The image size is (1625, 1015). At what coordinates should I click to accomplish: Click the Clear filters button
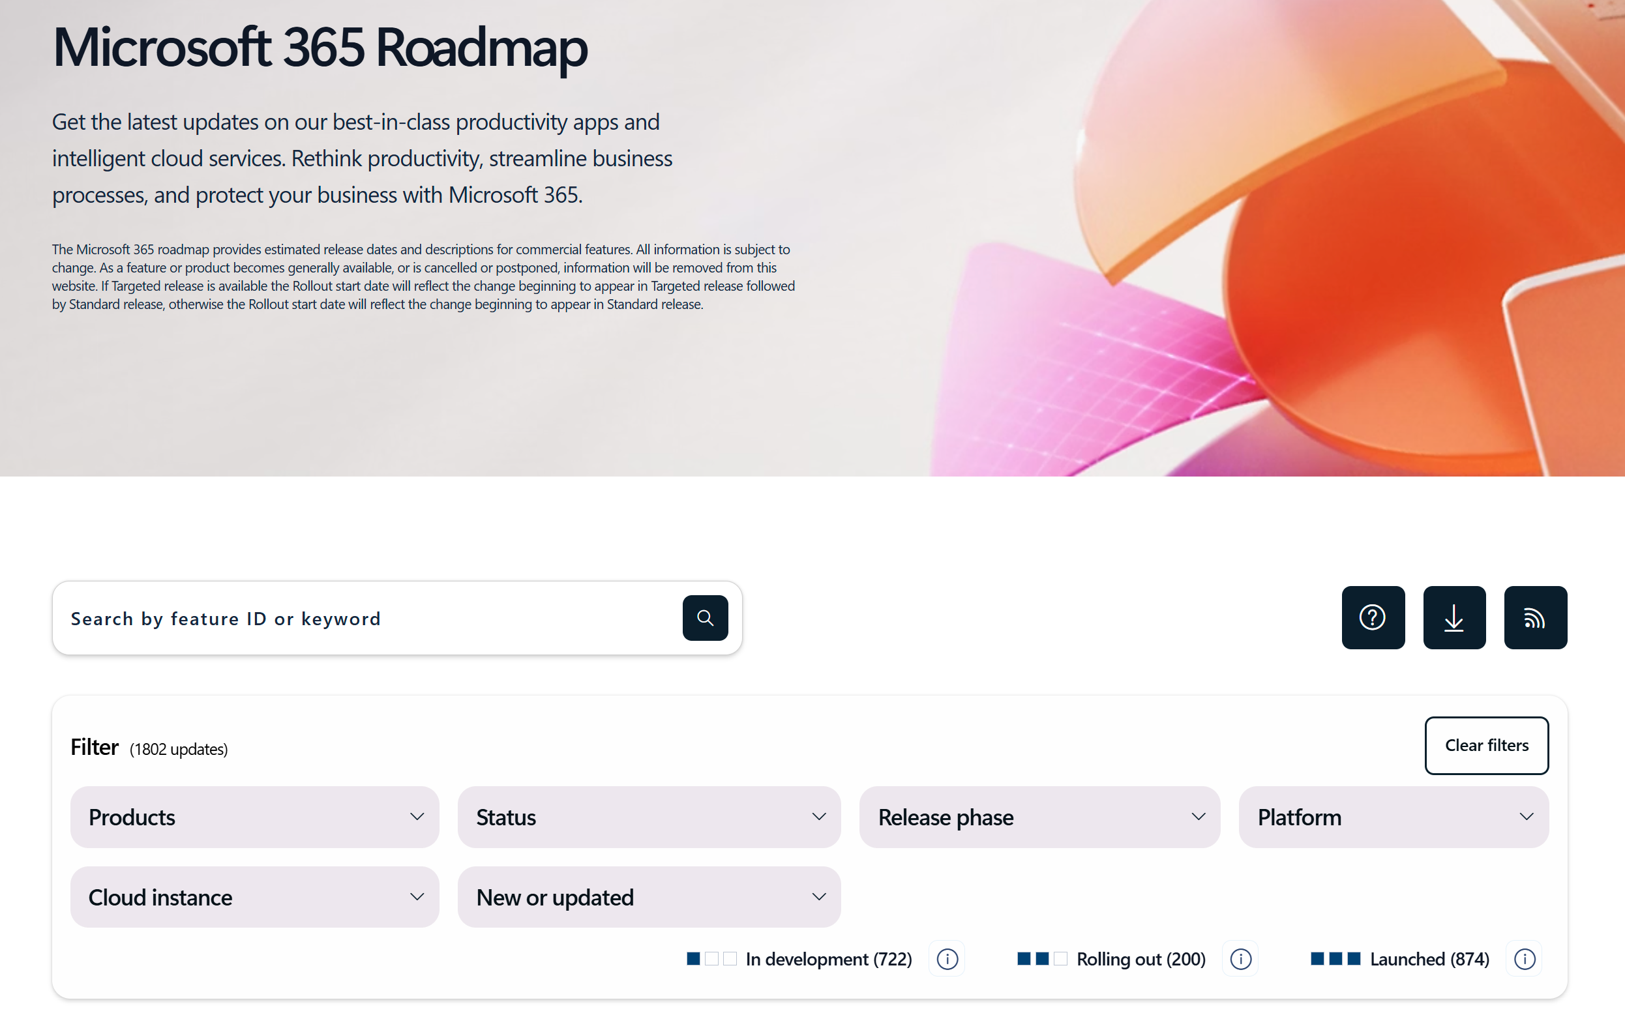pos(1487,745)
